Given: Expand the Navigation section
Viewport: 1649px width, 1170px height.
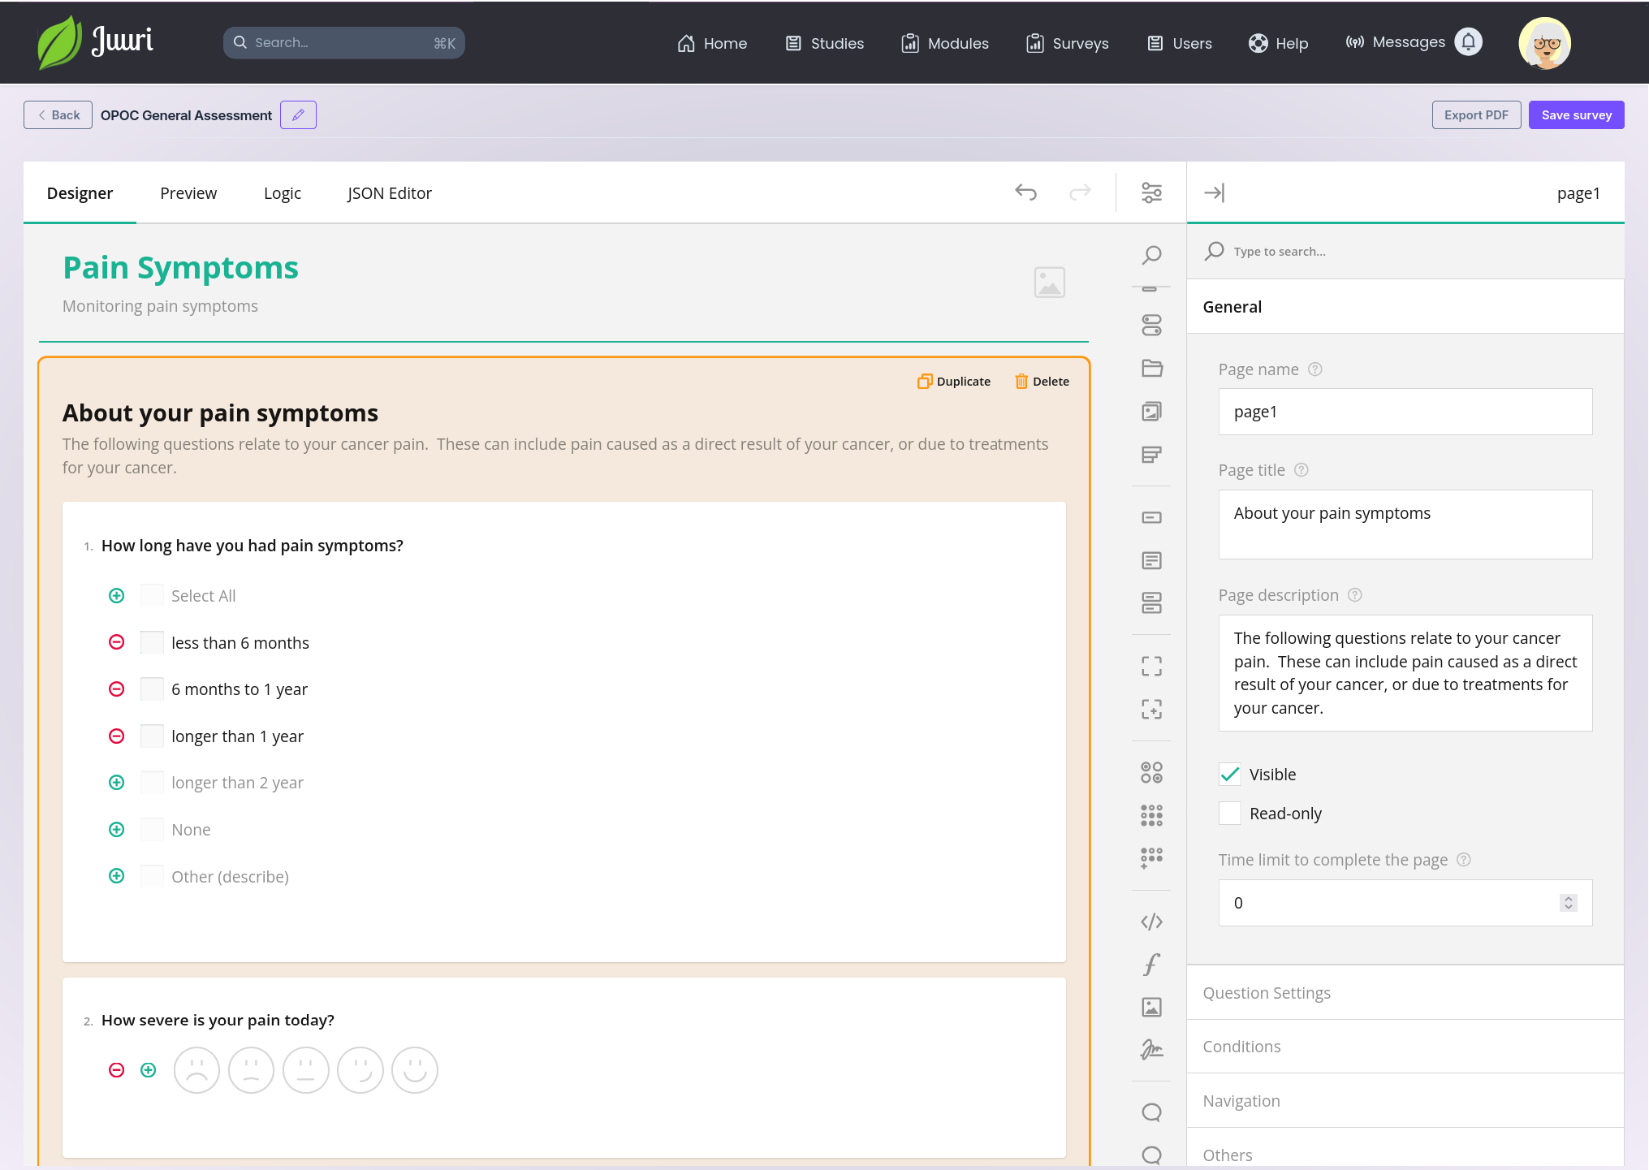Looking at the screenshot, I should [1405, 1100].
